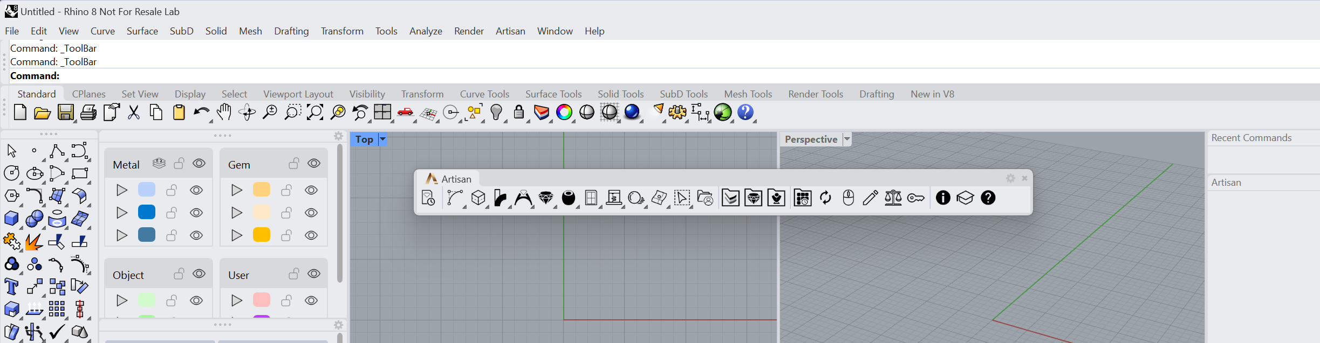Image resolution: width=1320 pixels, height=343 pixels.
Task: Click the blue question mark Help icon
Action: coord(746,112)
